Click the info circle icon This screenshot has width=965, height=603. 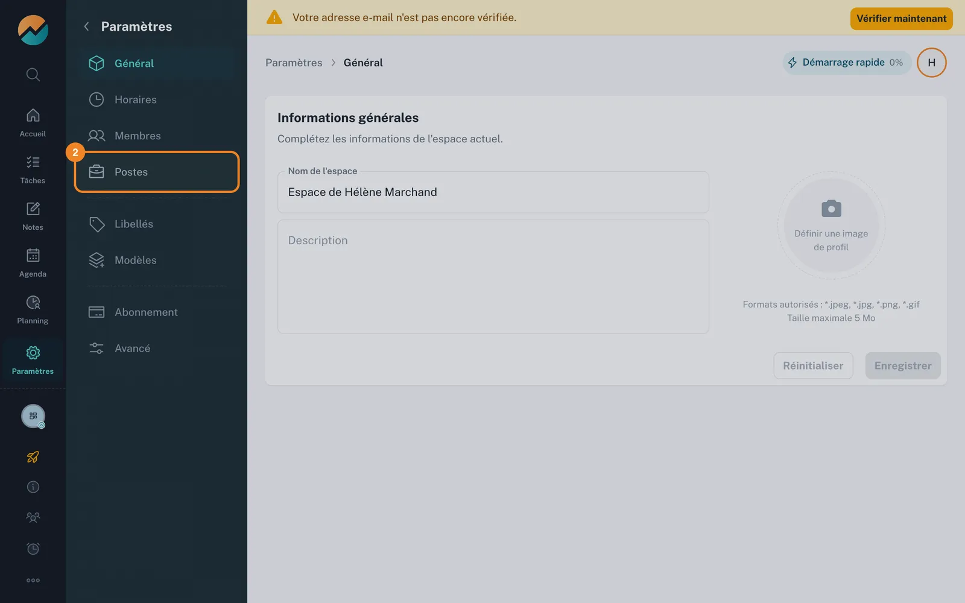33,487
